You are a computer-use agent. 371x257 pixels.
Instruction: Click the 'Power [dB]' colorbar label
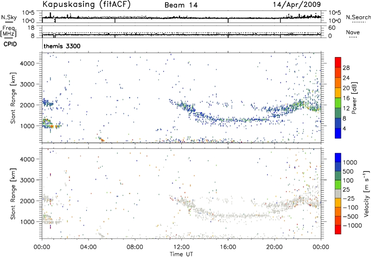354,98
